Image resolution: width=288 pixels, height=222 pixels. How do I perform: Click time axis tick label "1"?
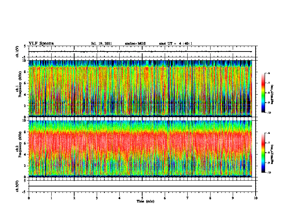(51, 198)
